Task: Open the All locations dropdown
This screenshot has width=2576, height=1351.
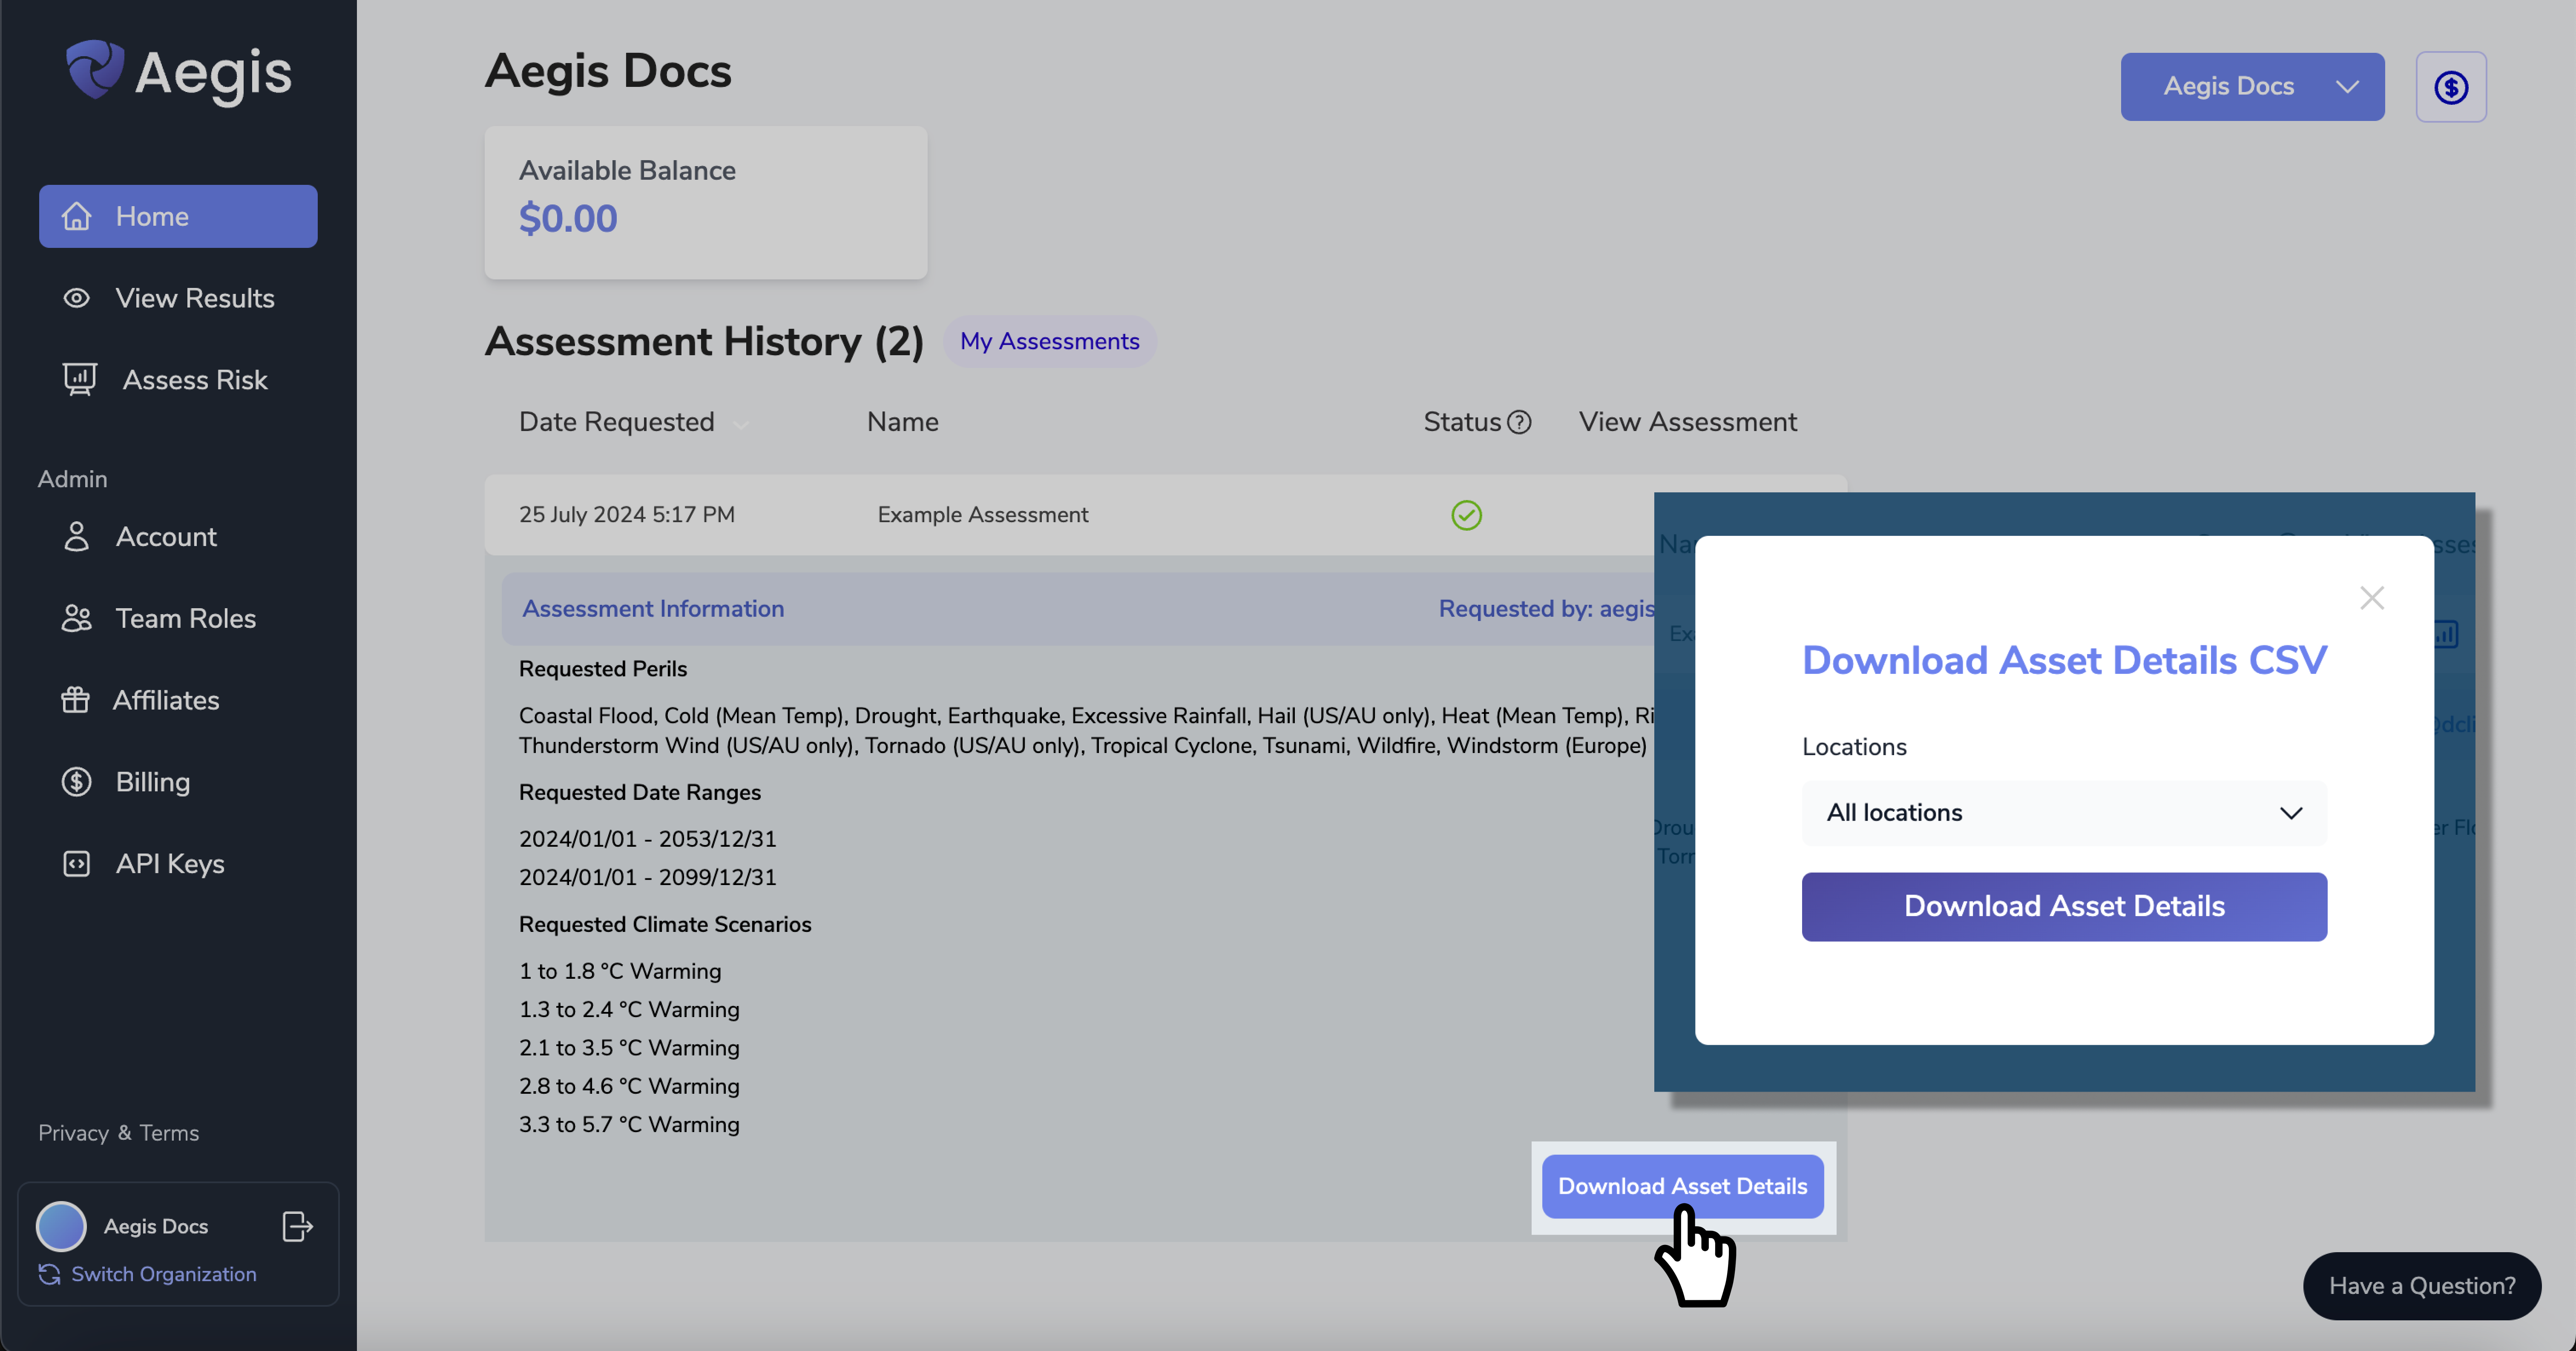Action: [2064, 813]
